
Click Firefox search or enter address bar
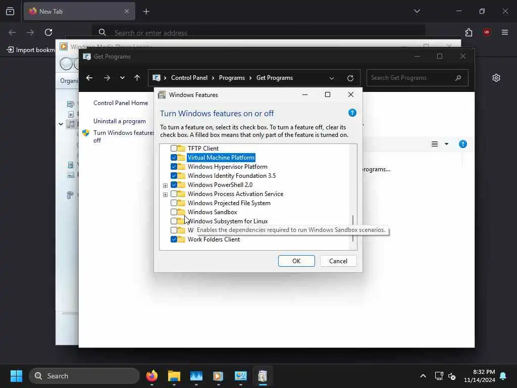(258, 32)
